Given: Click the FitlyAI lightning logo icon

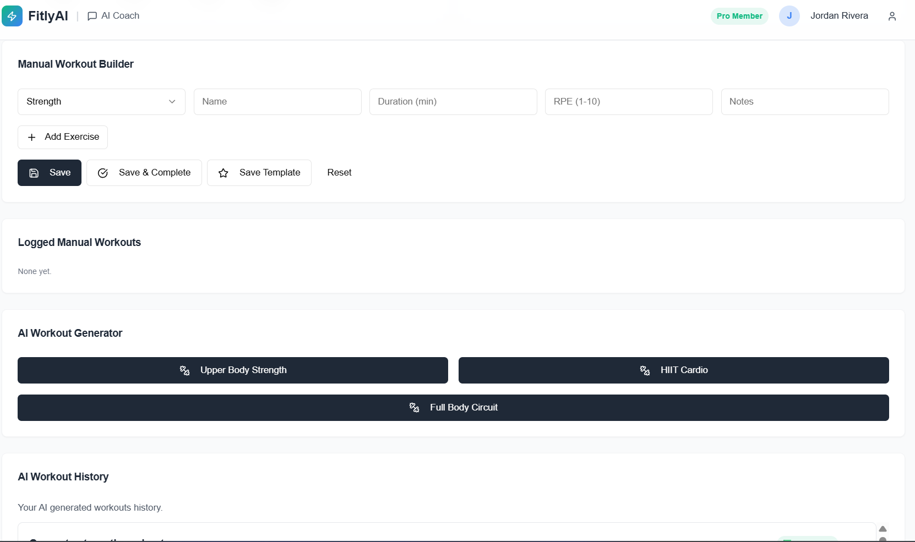Looking at the screenshot, I should (x=13, y=16).
